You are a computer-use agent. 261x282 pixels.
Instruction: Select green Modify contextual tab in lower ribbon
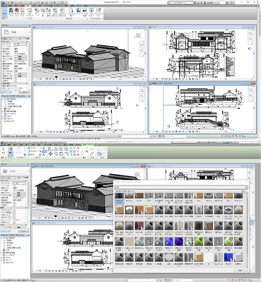(88, 145)
